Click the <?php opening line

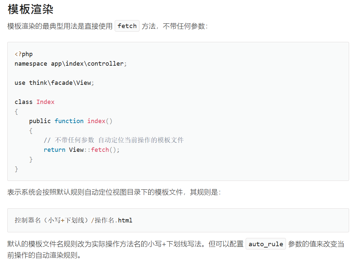click(x=24, y=54)
